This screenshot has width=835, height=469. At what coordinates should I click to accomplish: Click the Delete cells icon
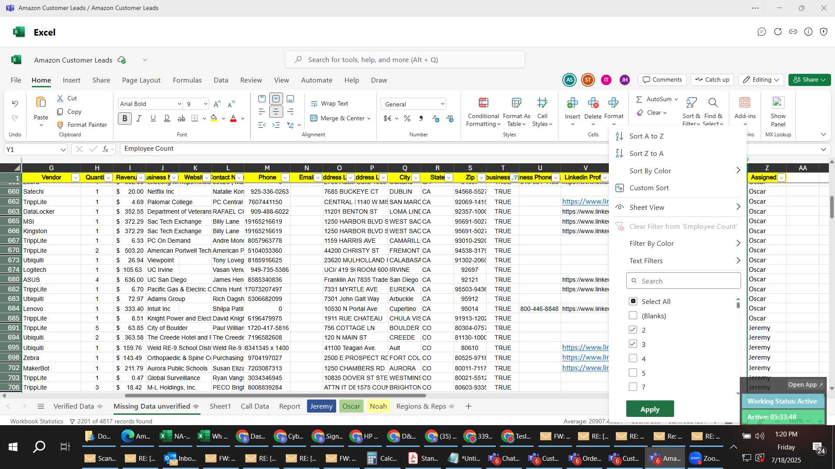coord(593,103)
